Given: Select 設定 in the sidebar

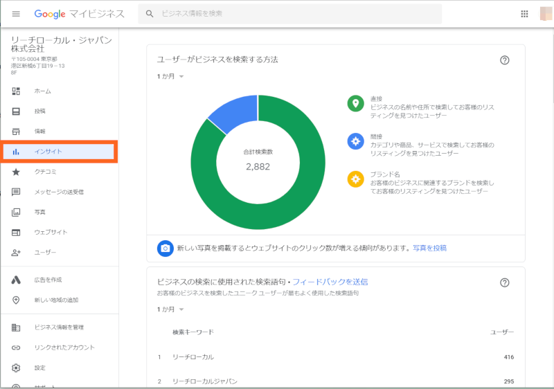Looking at the screenshot, I should tap(60, 368).
